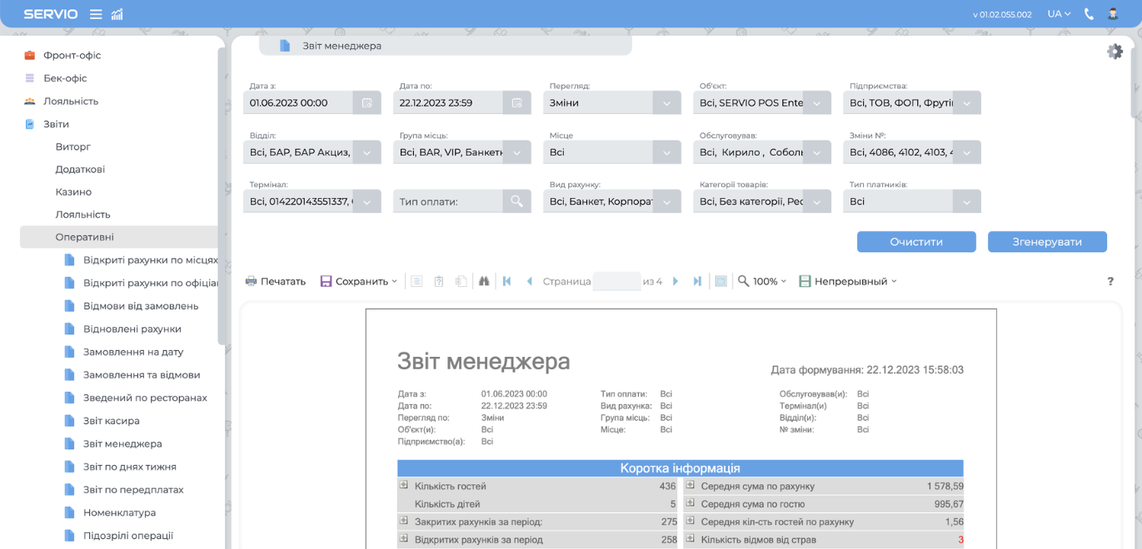Select Додаткові report group
Viewport: 1142px width, 549px height.
80,169
